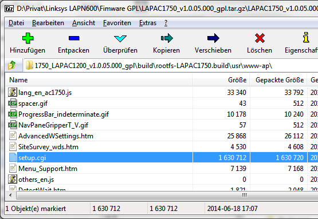This screenshot has height=219, width=318.
Task: Click the blue minus Entpacken icon
Action: (x=74, y=38)
